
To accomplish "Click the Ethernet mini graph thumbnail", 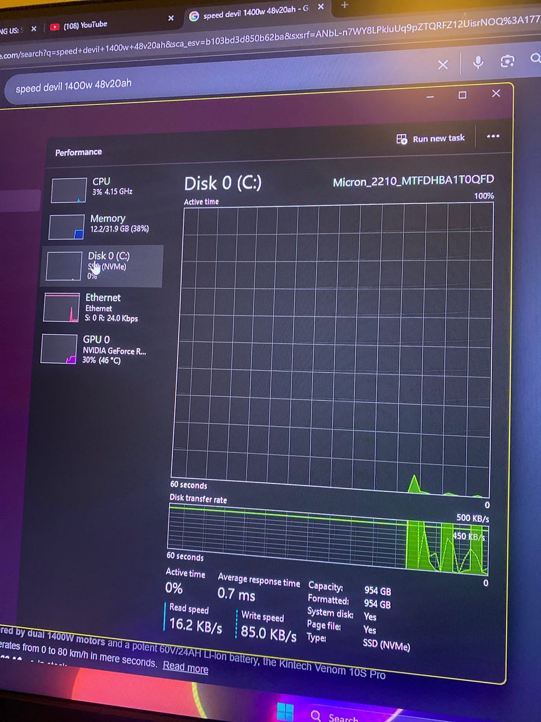I will click(x=62, y=308).
